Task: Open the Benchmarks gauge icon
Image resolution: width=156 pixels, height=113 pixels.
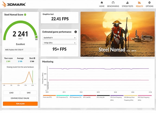Action: 113,3
